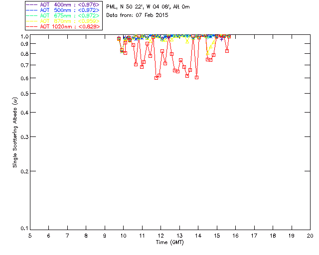Image resolution: width=319 pixels, height=255 pixels.
Task: Click the 0.5 y-axis tick label
Action: pyautogui.click(x=24, y=94)
